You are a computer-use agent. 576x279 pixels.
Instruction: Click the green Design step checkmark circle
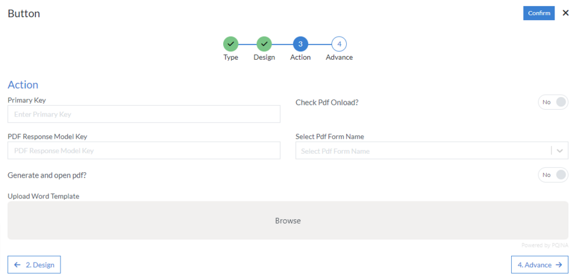click(x=264, y=44)
